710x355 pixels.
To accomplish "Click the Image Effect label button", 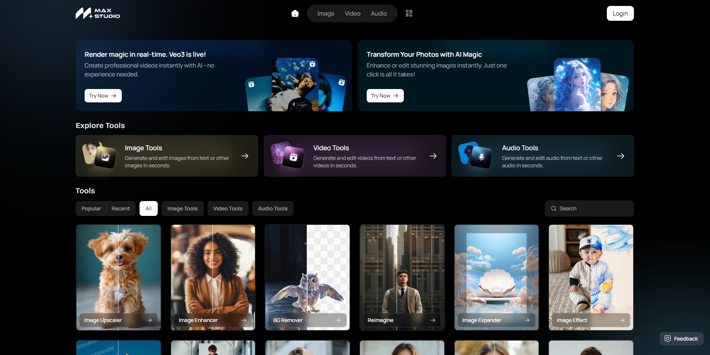I will tap(591, 320).
